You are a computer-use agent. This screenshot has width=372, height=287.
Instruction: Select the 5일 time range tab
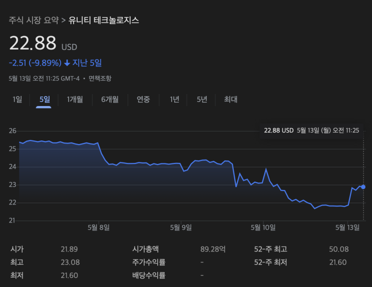(45, 99)
